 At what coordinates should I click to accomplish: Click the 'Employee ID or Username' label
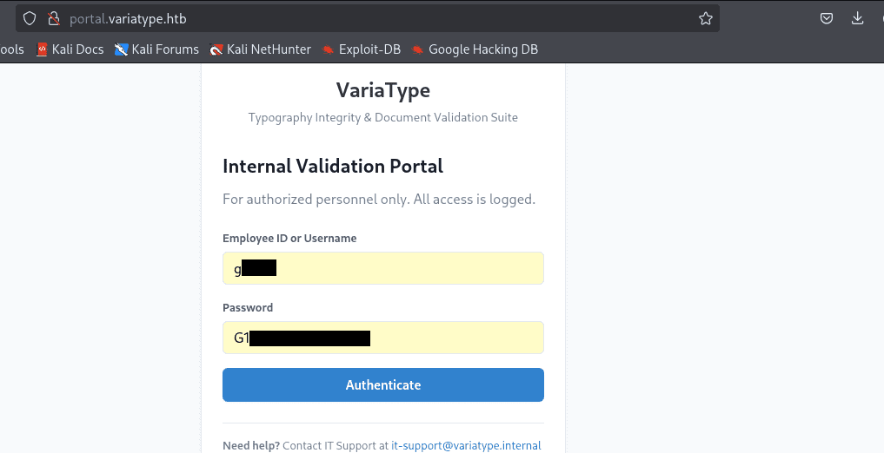pos(289,238)
